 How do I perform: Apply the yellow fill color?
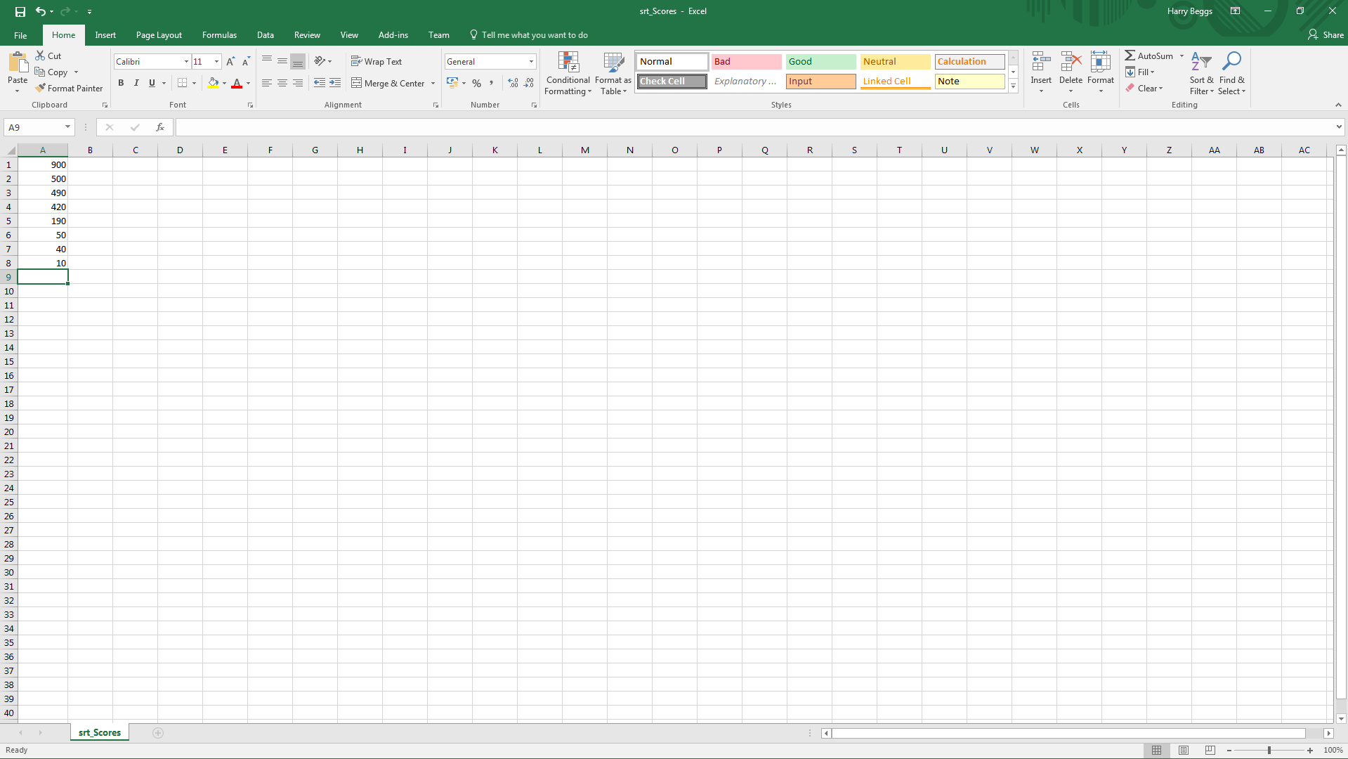213,83
